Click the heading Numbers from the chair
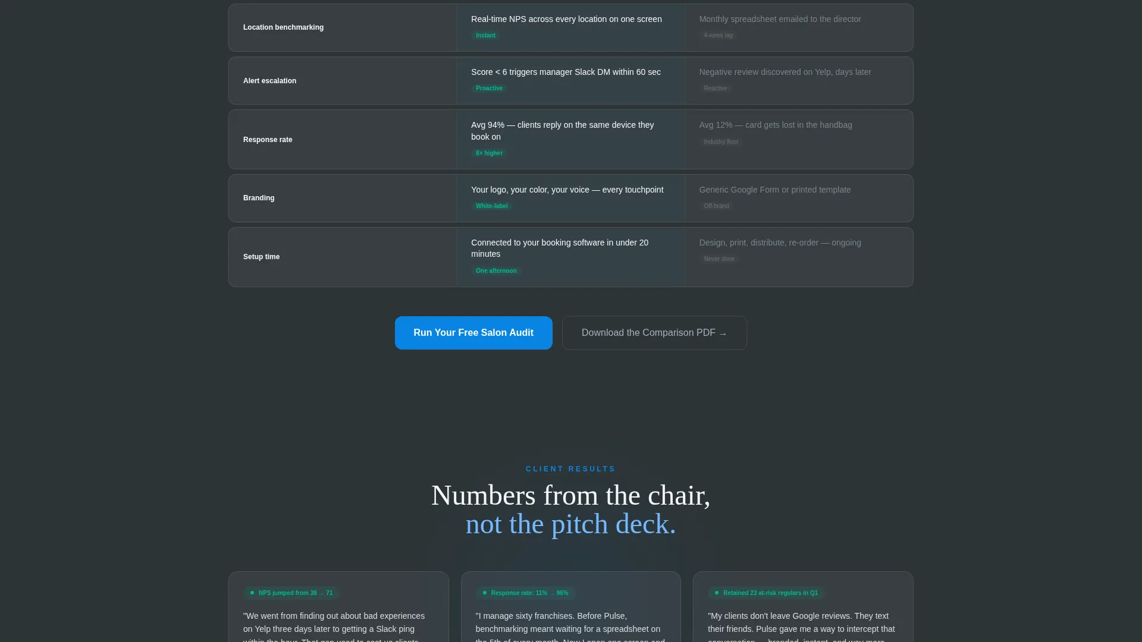This screenshot has height=642, width=1142. click(570, 495)
